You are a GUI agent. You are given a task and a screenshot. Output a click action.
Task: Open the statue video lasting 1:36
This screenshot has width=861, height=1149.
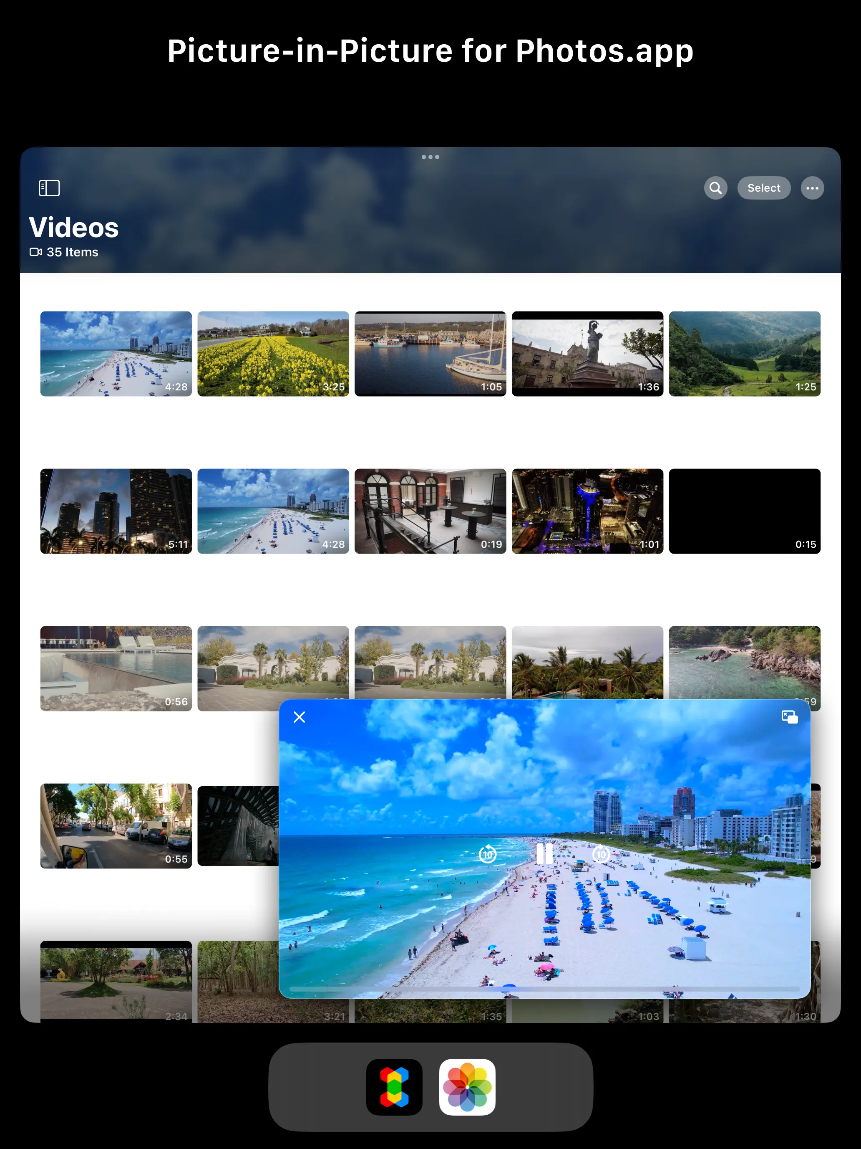[x=587, y=354]
